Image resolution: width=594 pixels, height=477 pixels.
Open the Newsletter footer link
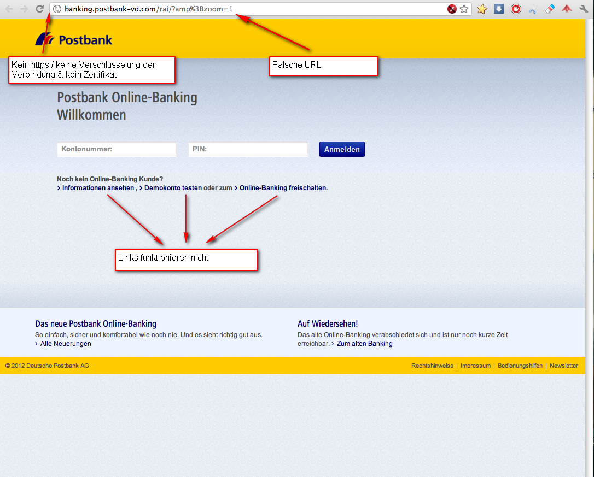point(564,366)
